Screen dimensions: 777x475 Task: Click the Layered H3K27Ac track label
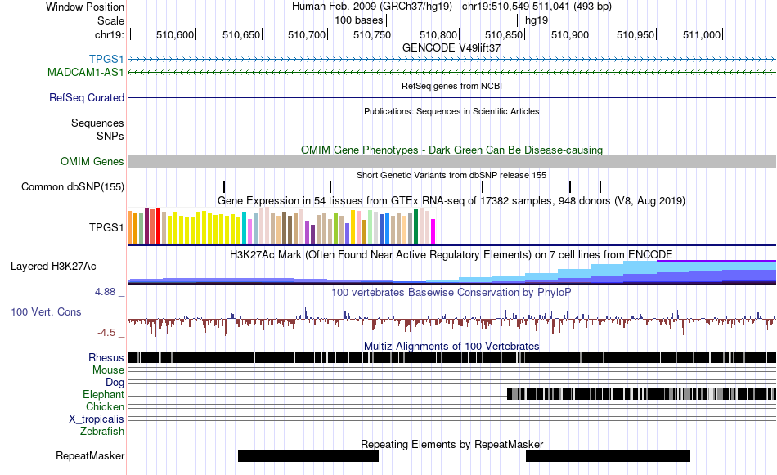coord(53,266)
